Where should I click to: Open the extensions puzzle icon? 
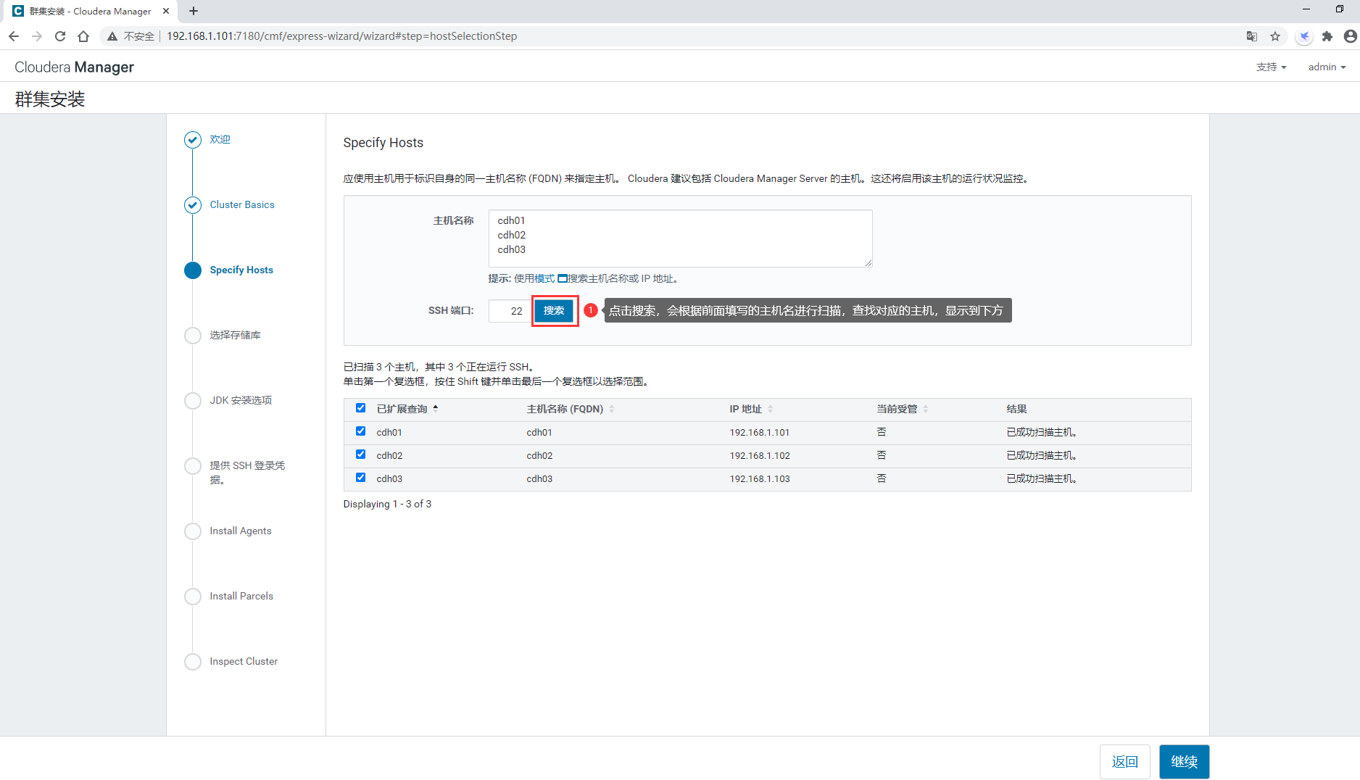[1327, 36]
